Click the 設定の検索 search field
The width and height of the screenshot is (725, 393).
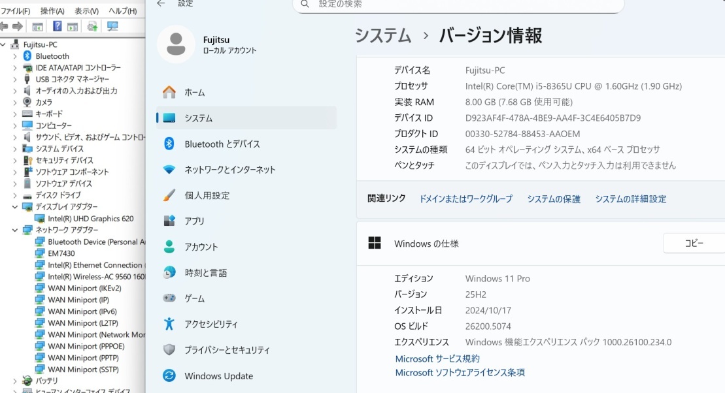point(458,5)
